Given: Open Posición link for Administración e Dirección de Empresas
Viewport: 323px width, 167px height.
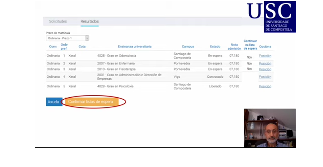Looking at the screenshot, I should click(265, 76).
